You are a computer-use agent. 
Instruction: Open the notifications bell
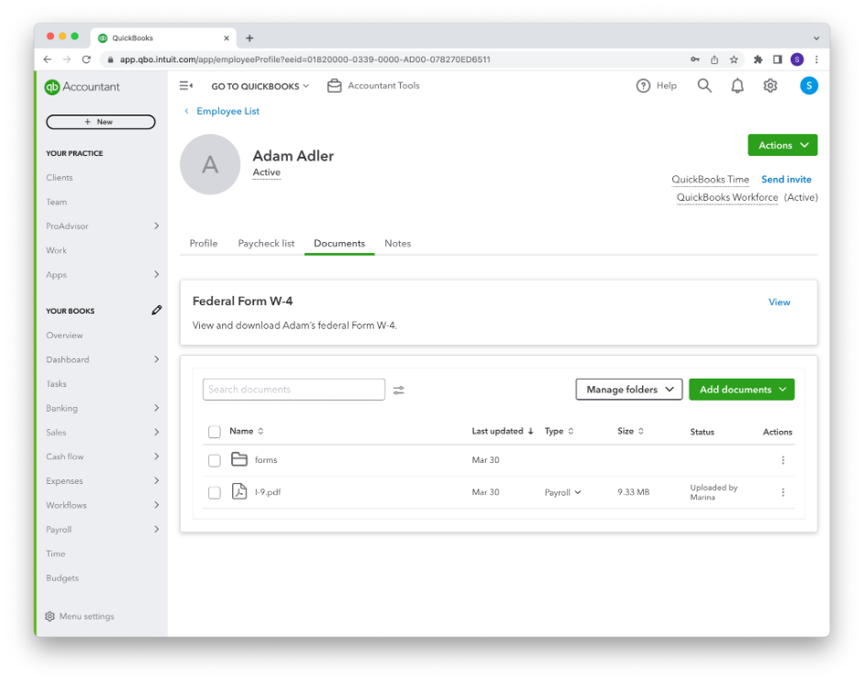point(737,85)
